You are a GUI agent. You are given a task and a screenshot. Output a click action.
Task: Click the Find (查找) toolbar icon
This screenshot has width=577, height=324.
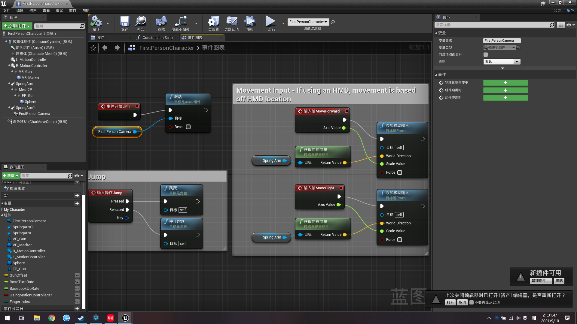[x=161, y=23]
